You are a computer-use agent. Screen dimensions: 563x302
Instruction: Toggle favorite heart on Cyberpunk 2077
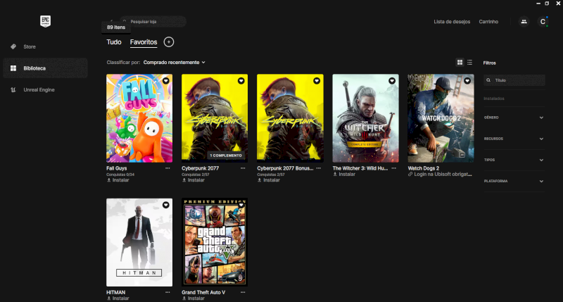[241, 81]
